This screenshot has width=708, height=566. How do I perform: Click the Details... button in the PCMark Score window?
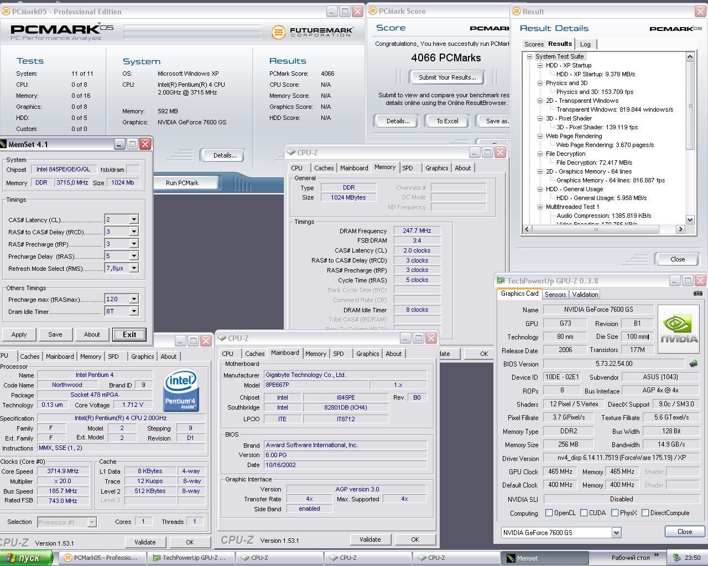pos(398,121)
